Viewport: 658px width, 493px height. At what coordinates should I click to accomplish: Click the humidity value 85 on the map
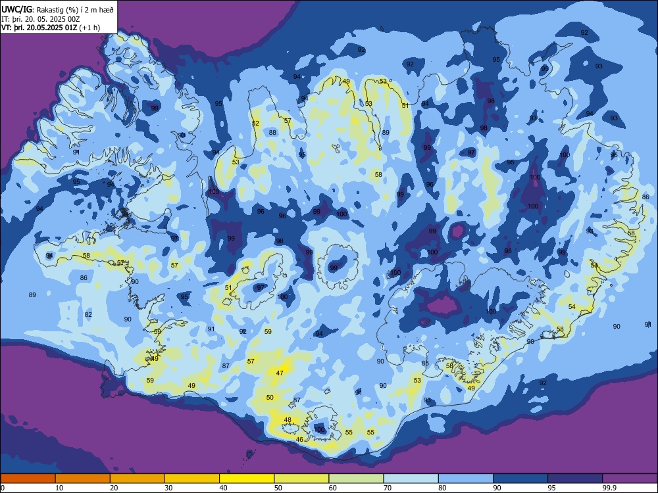tap(425, 363)
